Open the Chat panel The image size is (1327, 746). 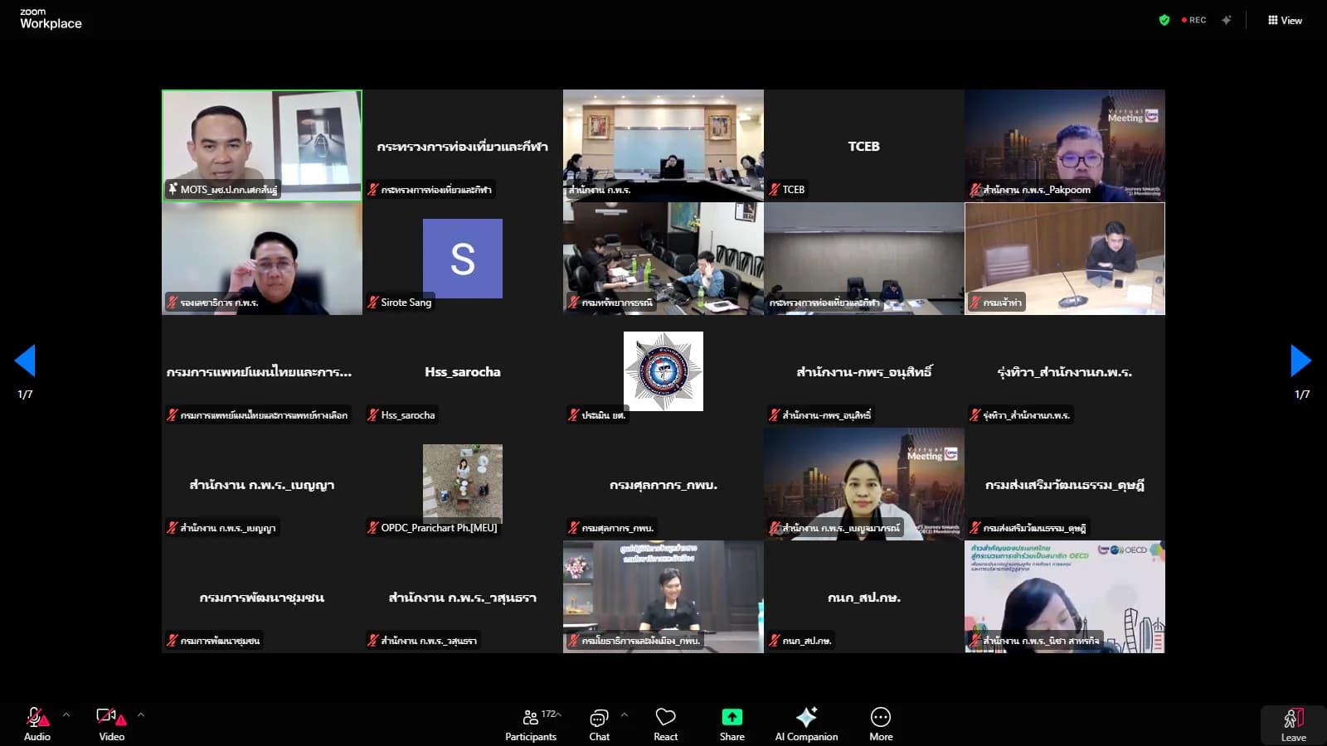[x=599, y=724]
